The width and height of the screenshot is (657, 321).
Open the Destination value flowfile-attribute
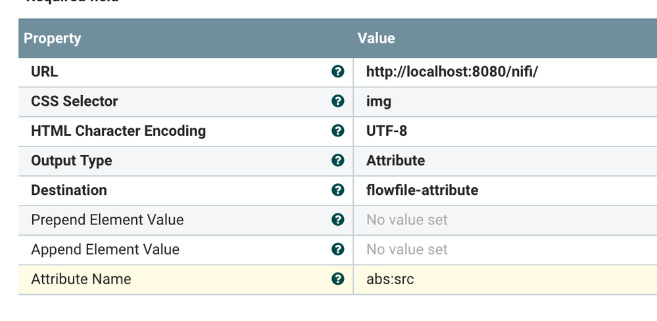422,190
